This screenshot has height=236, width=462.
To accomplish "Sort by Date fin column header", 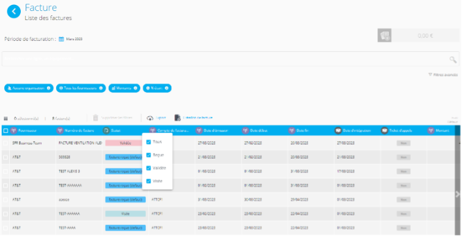I will 302,131.
